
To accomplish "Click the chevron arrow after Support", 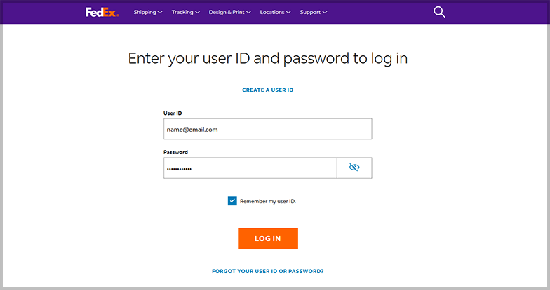I will pos(325,12).
